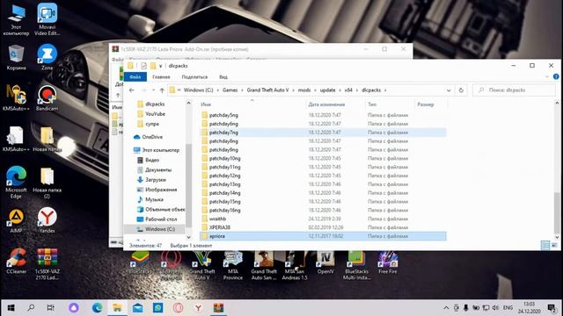563x316 pixels.
Task: Select the apriora folder icon
Action: 205,236
